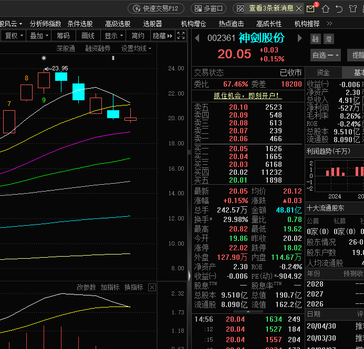The width and height of the screenshot is (364, 349).
Task: Toggle fullscreen chart icon
Action: [x=181, y=36]
